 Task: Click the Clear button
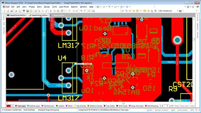[x=192, y=106]
